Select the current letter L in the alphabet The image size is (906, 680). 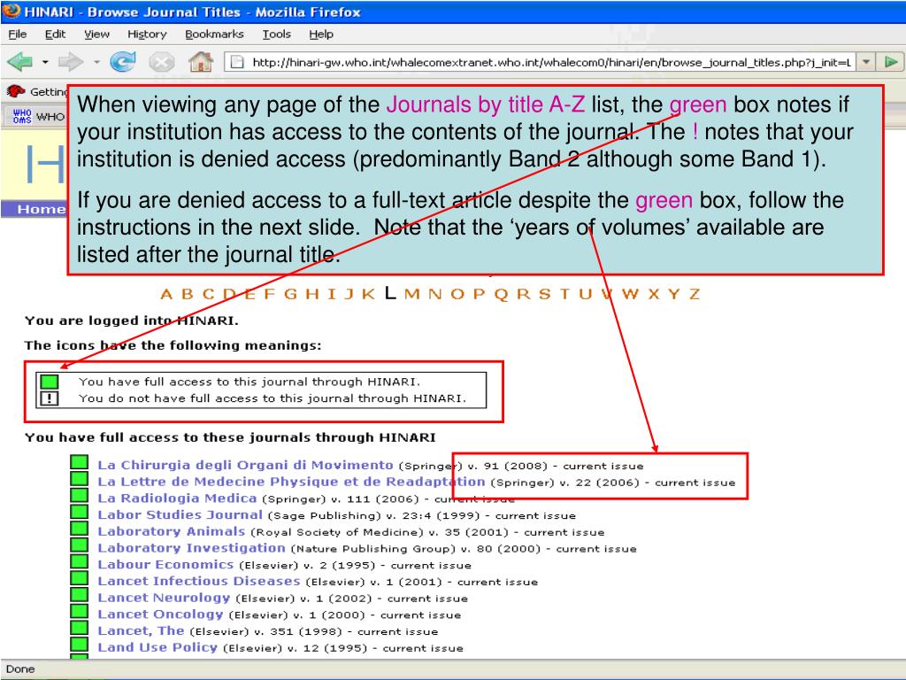tap(390, 293)
